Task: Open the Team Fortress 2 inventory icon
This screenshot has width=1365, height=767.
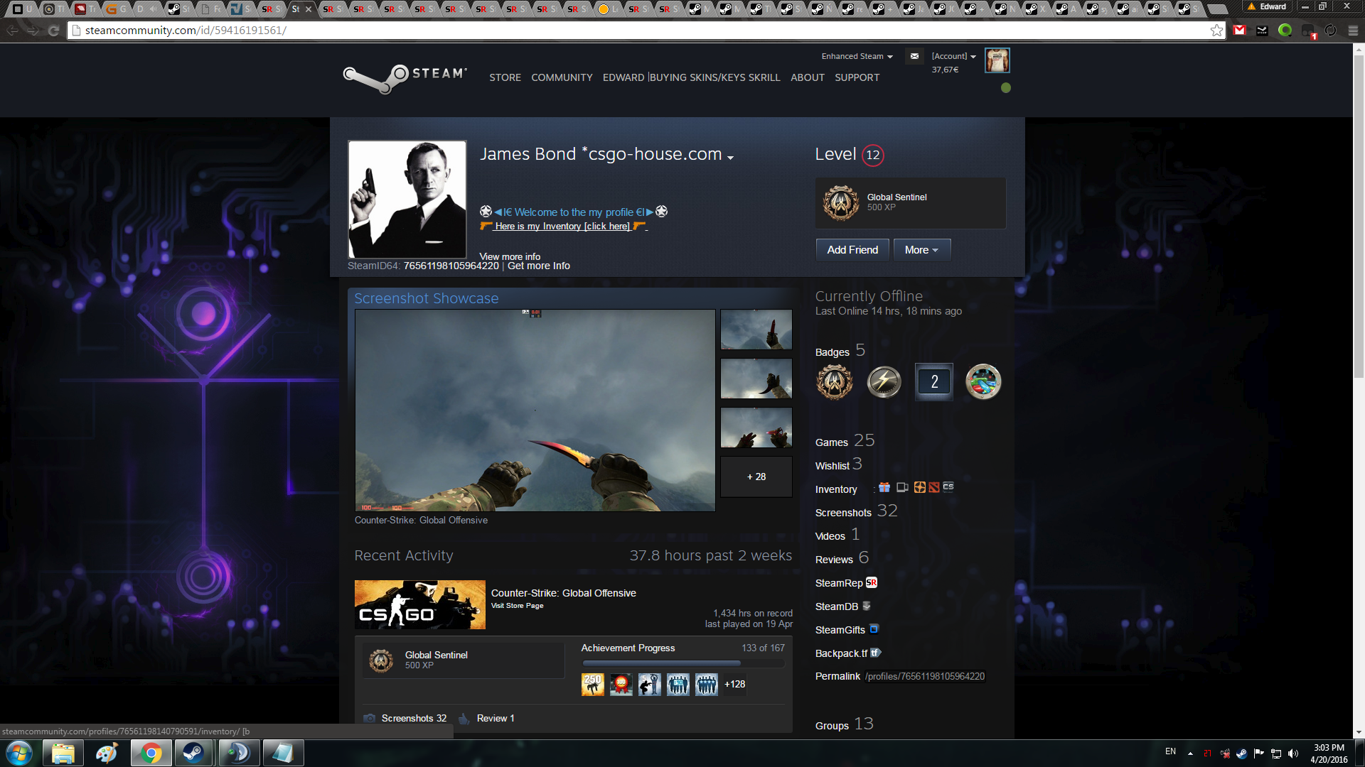Action: pyautogui.click(x=919, y=487)
